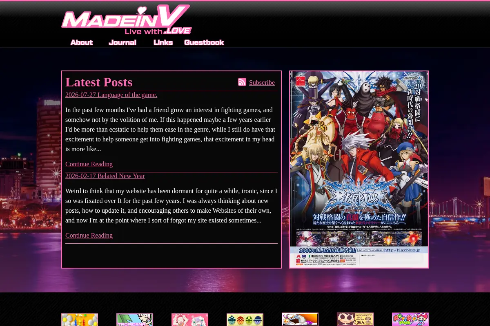Open the Guestbook page

coord(204,42)
